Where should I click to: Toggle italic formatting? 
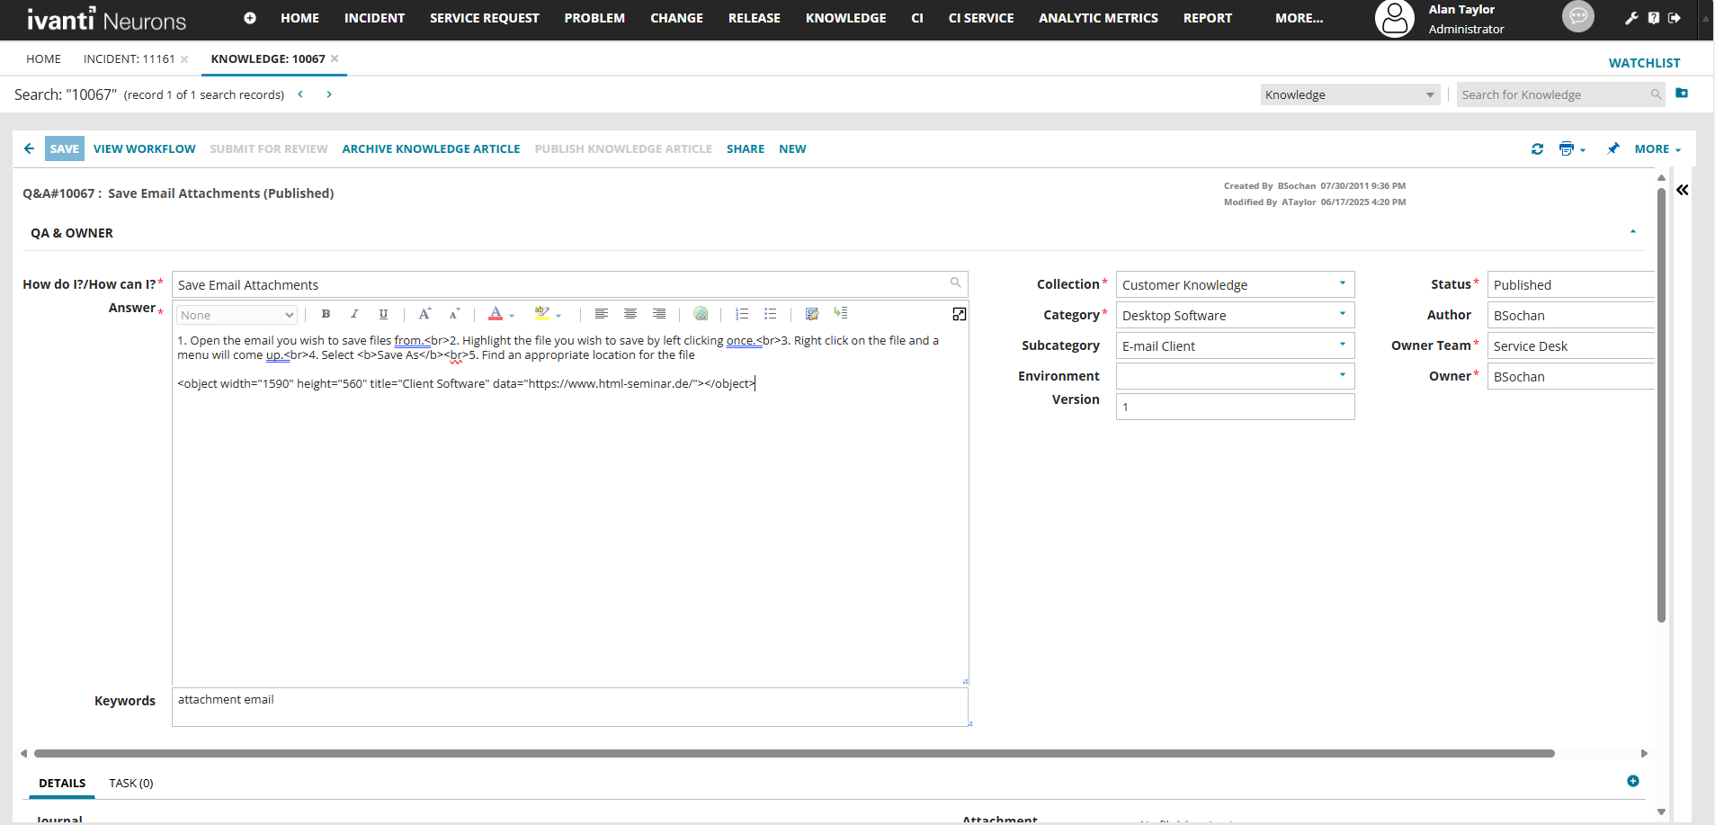point(354,314)
